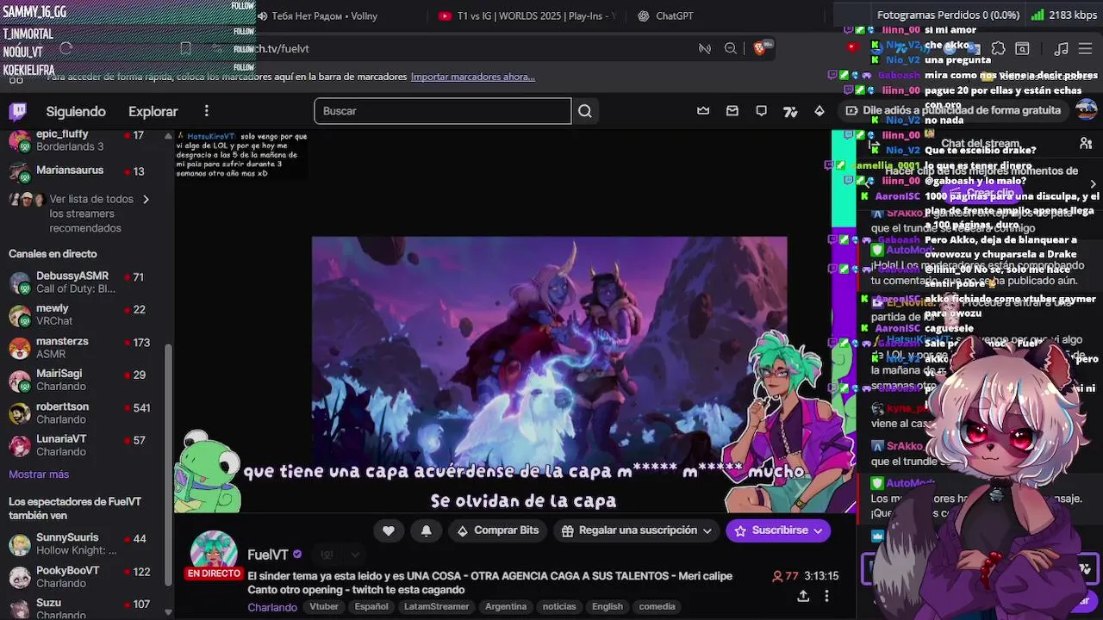Open the Explorar tab
The image size is (1103, 620).
pos(153,111)
